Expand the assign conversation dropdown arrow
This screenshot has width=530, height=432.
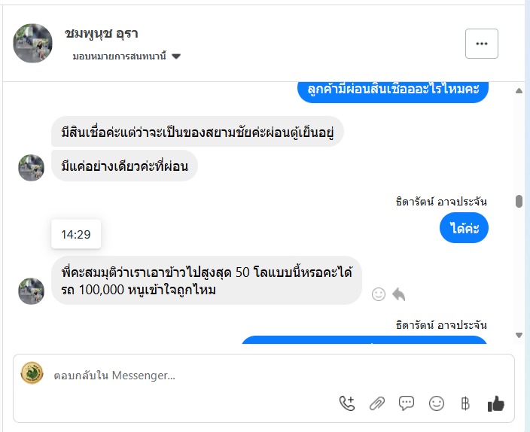176,56
